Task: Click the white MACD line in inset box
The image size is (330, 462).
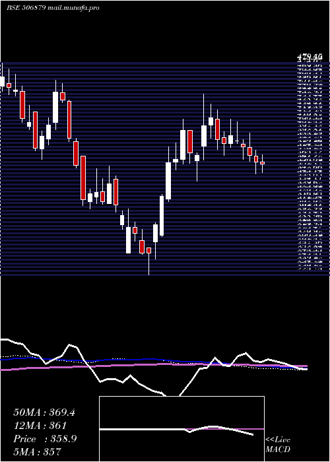Action: (x=176, y=430)
